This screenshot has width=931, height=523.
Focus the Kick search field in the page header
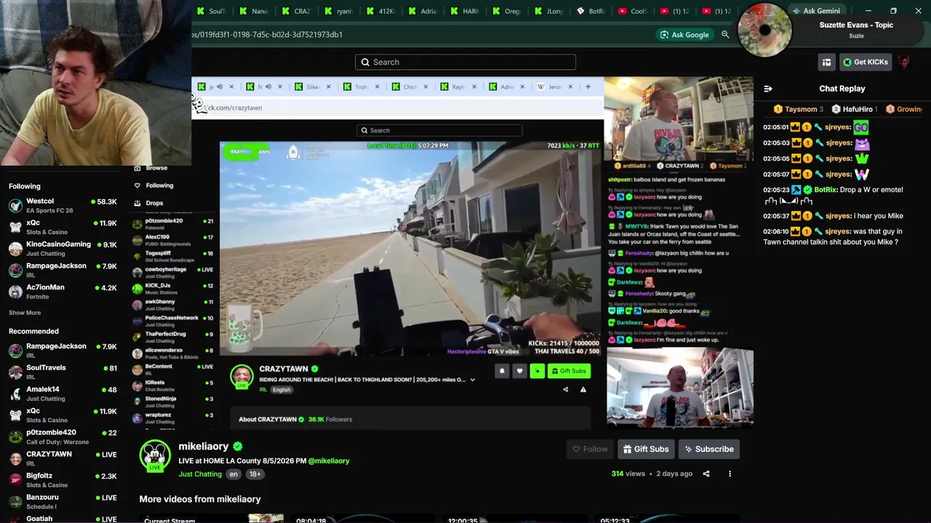tap(465, 62)
